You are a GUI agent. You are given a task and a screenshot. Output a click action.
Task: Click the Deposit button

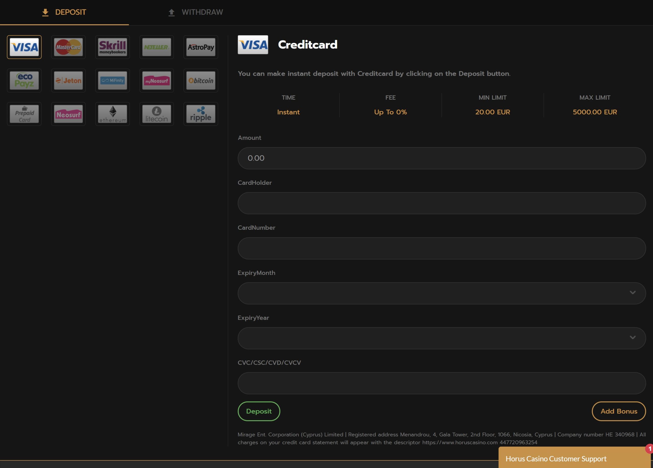click(x=259, y=411)
